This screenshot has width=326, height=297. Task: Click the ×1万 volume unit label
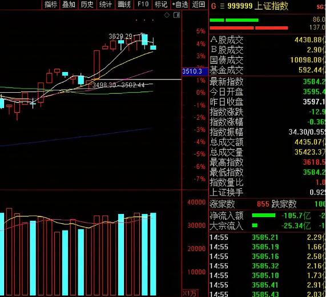coord(190,293)
